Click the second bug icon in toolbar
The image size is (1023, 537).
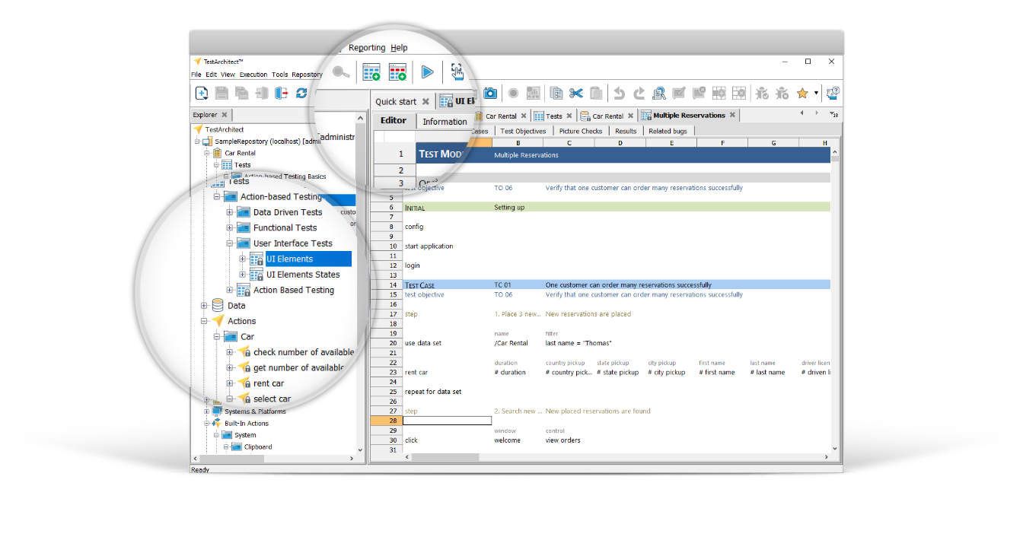click(782, 93)
